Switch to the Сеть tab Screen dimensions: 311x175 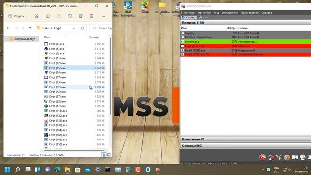click(x=204, y=17)
